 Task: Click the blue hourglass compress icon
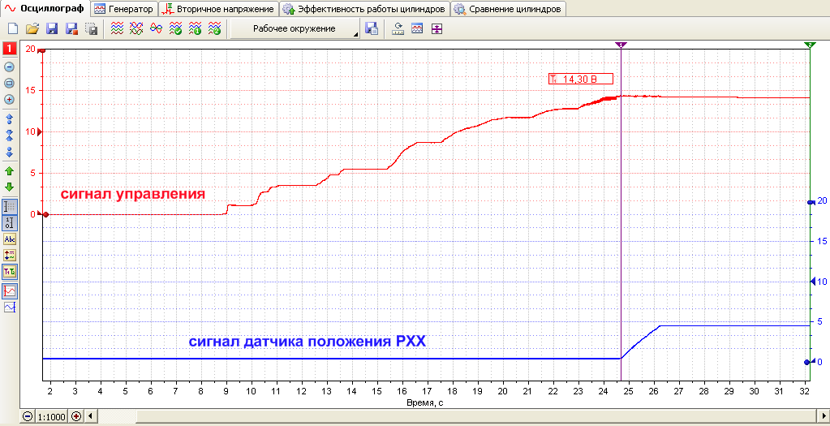(x=10, y=135)
